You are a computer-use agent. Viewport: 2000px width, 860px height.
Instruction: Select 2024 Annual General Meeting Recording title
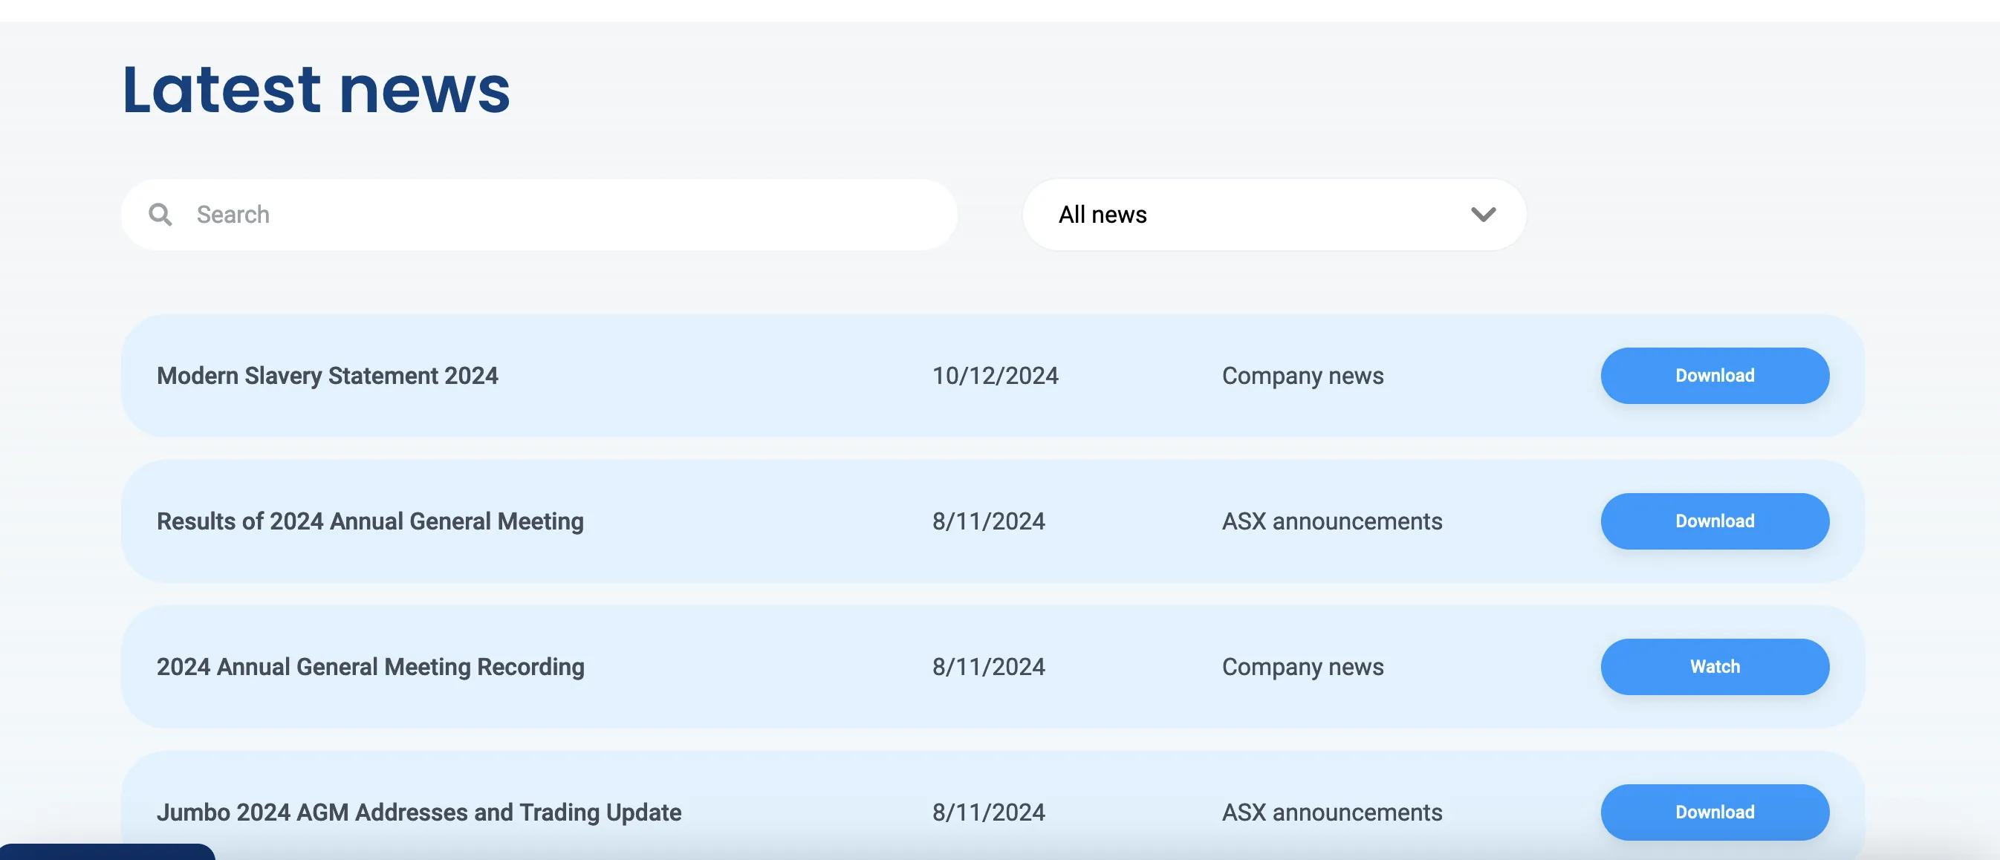pyautogui.click(x=370, y=667)
